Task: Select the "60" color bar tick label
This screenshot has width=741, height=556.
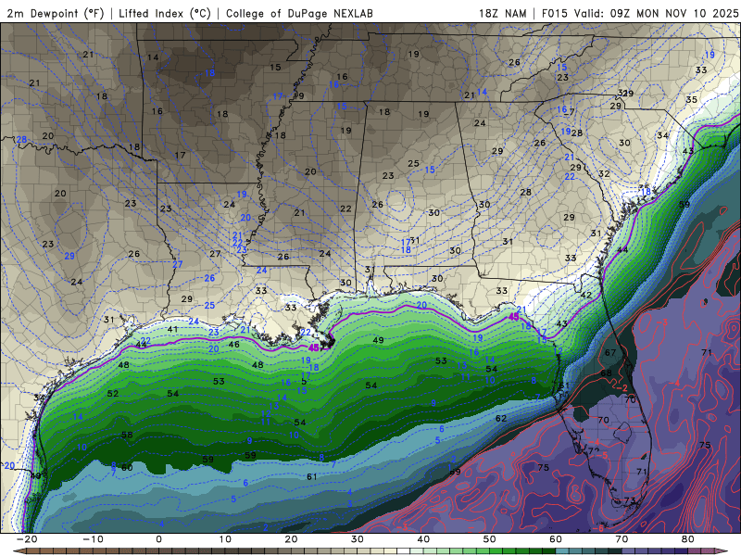Action: [556, 539]
